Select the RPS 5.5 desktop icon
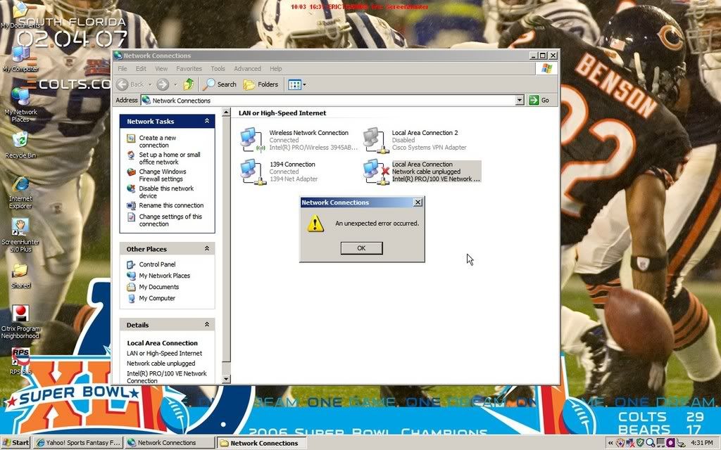The height and width of the screenshot is (450, 721). pyautogui.click(x=20, y=362)
